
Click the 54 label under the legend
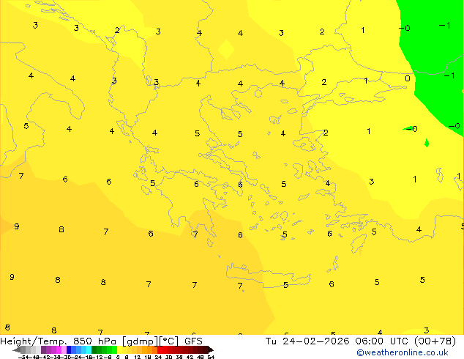(x=211, y=357)
